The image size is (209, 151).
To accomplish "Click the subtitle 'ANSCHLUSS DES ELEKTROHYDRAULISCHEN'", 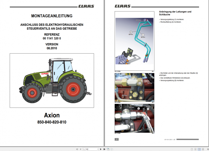I will [x=52, y=25].
